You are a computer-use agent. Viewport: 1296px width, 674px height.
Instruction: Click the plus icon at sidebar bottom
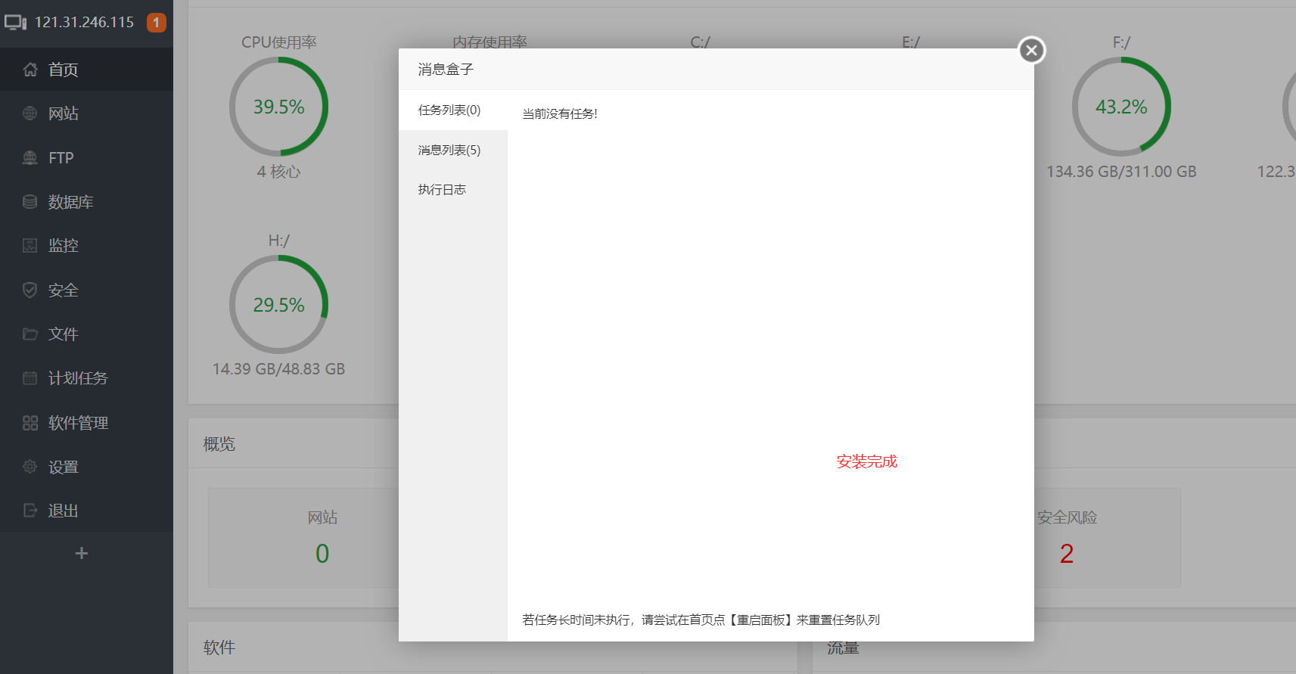click(x=82, y=554)
